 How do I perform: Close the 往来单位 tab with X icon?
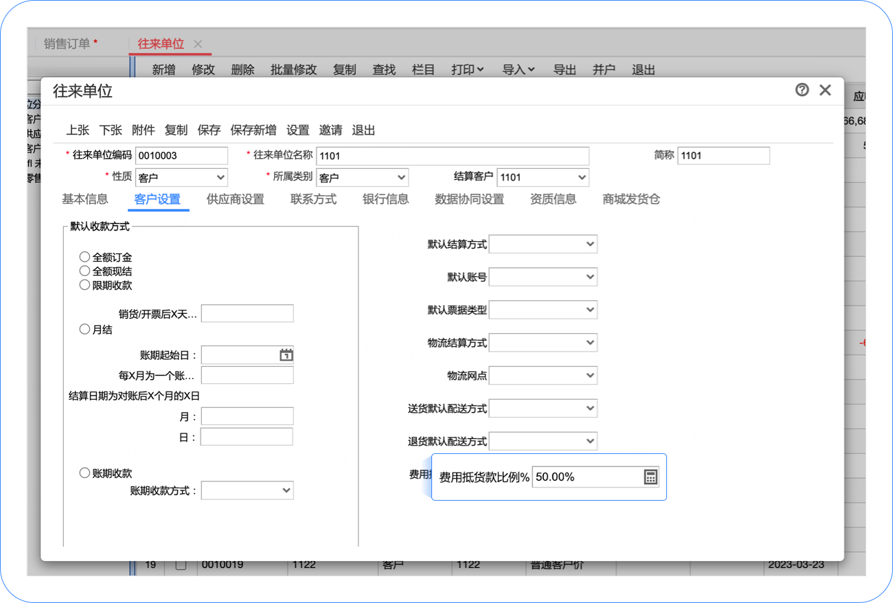pyautogui.click(x=198, y=44)
